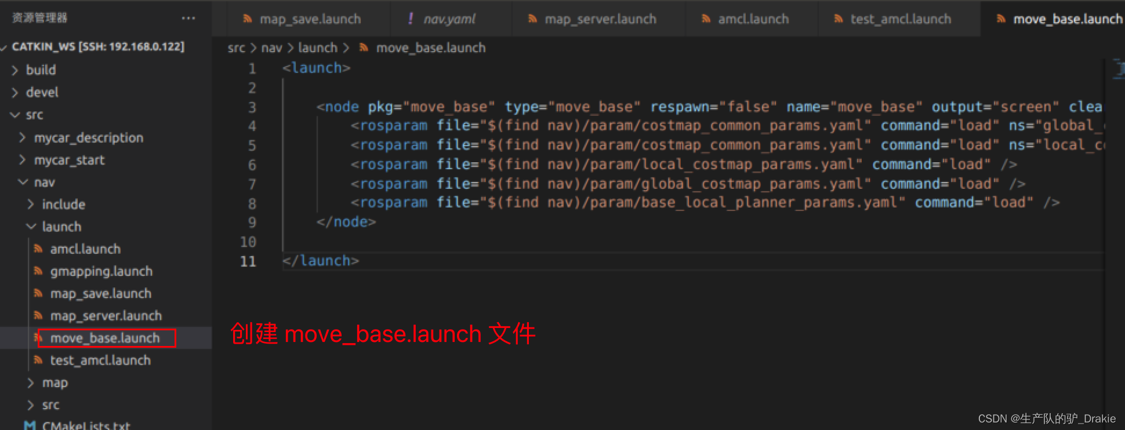
Task: Click the base_local_planner_params.yaml rosparam line
Action: [x=705, y=203]
